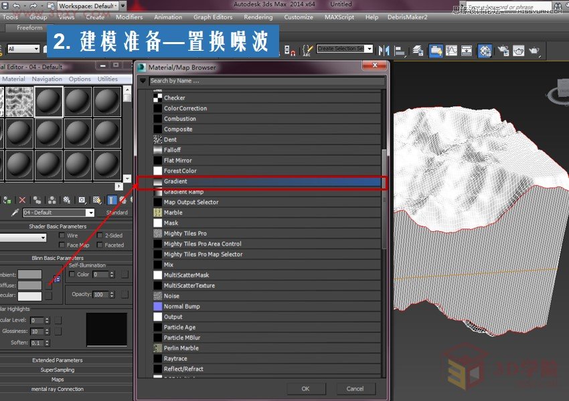Click the Specular color swatch
This screenshot has height=401, width=569.
coord(29,295)
